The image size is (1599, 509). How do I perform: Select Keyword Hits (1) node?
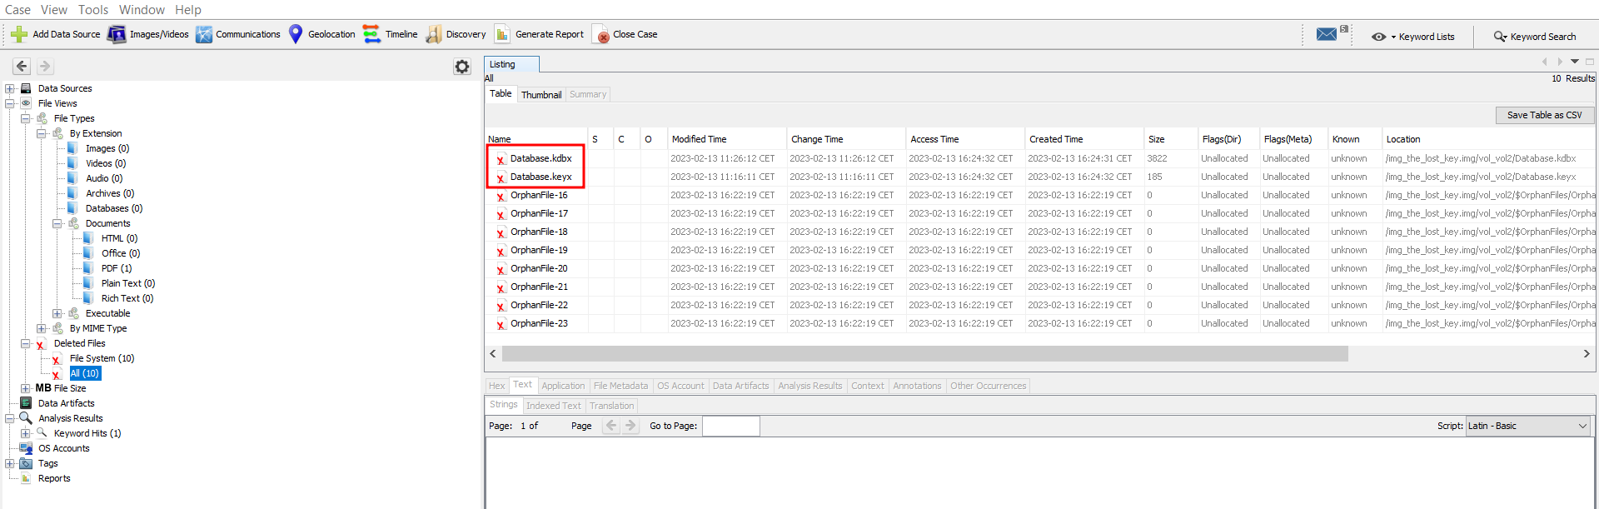pos(87,433)
